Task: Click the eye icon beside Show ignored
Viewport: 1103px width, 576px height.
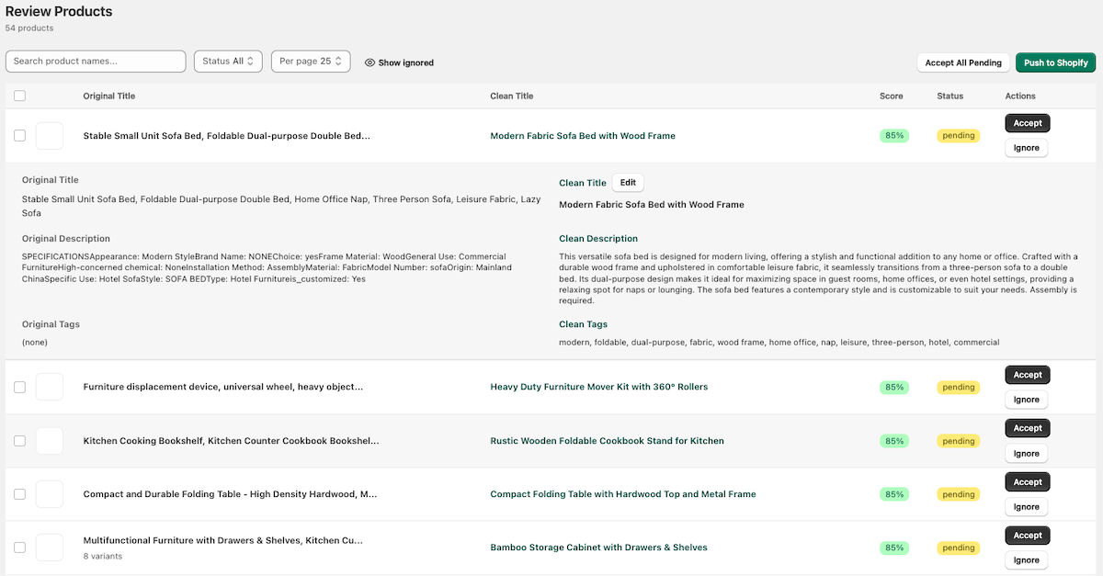Action: (370, 62)
